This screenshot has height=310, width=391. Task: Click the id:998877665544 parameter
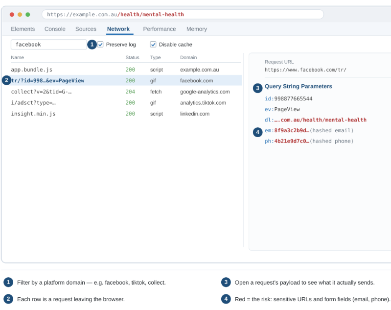[288, 98]
